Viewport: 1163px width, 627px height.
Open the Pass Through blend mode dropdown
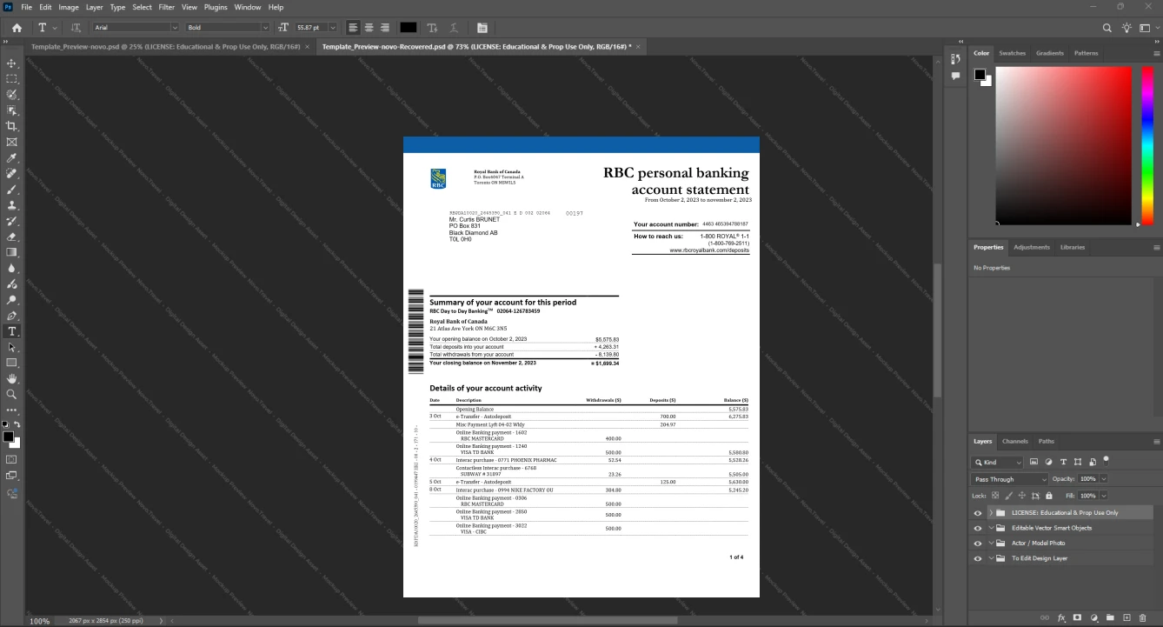[1010, 479]
